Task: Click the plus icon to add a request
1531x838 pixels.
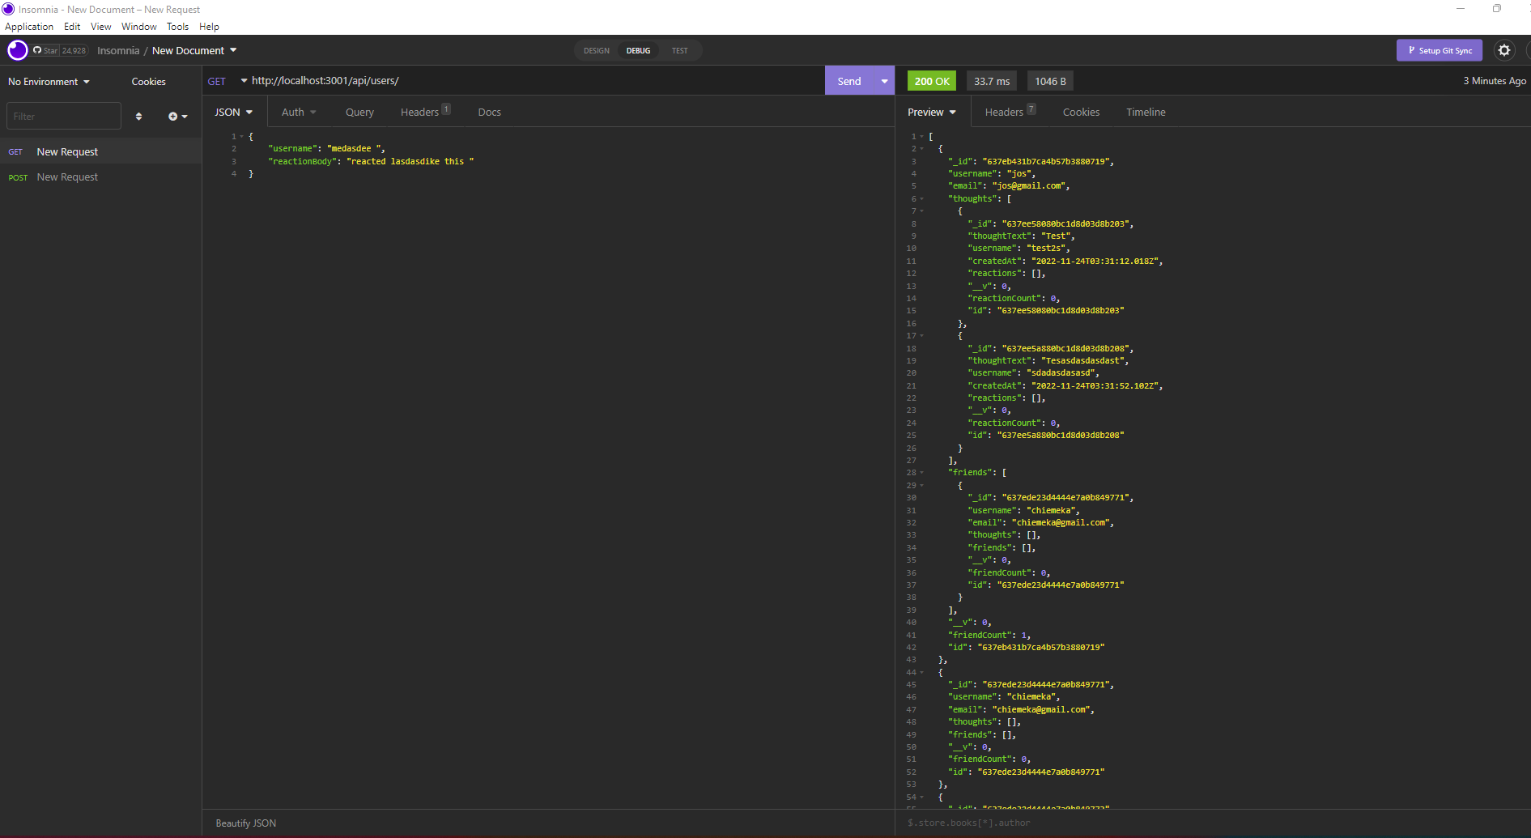Action: [x=174, y=116]
